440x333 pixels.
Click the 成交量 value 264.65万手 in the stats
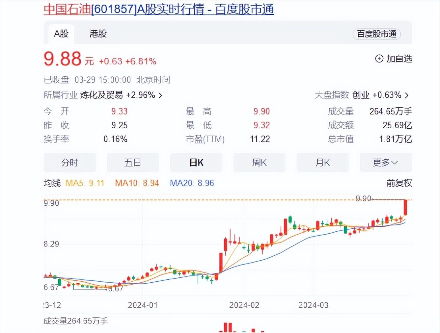click(391, 111)
